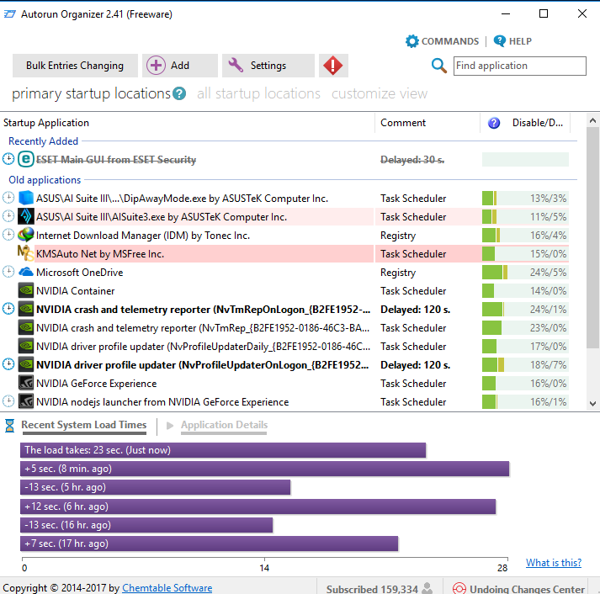
Task: Click the red warning diamond icon
Action: coord(333,66)
